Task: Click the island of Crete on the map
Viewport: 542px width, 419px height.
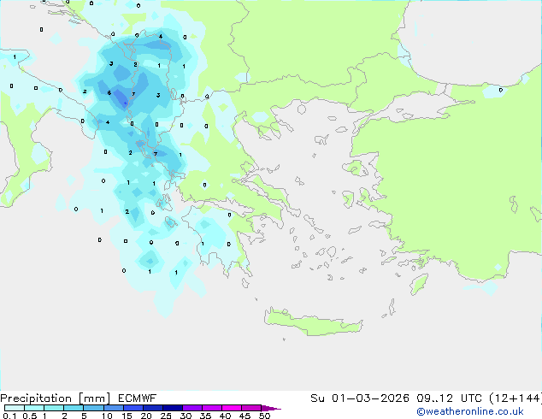Action: click(313, 322)
